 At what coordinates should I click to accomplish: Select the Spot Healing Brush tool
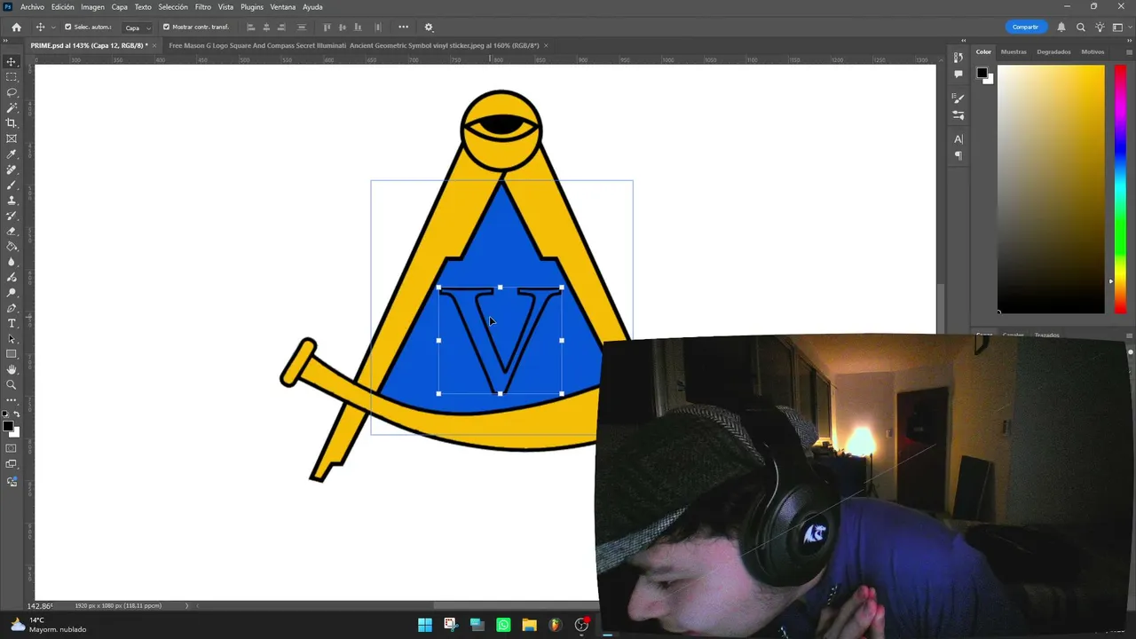(12, 170)
